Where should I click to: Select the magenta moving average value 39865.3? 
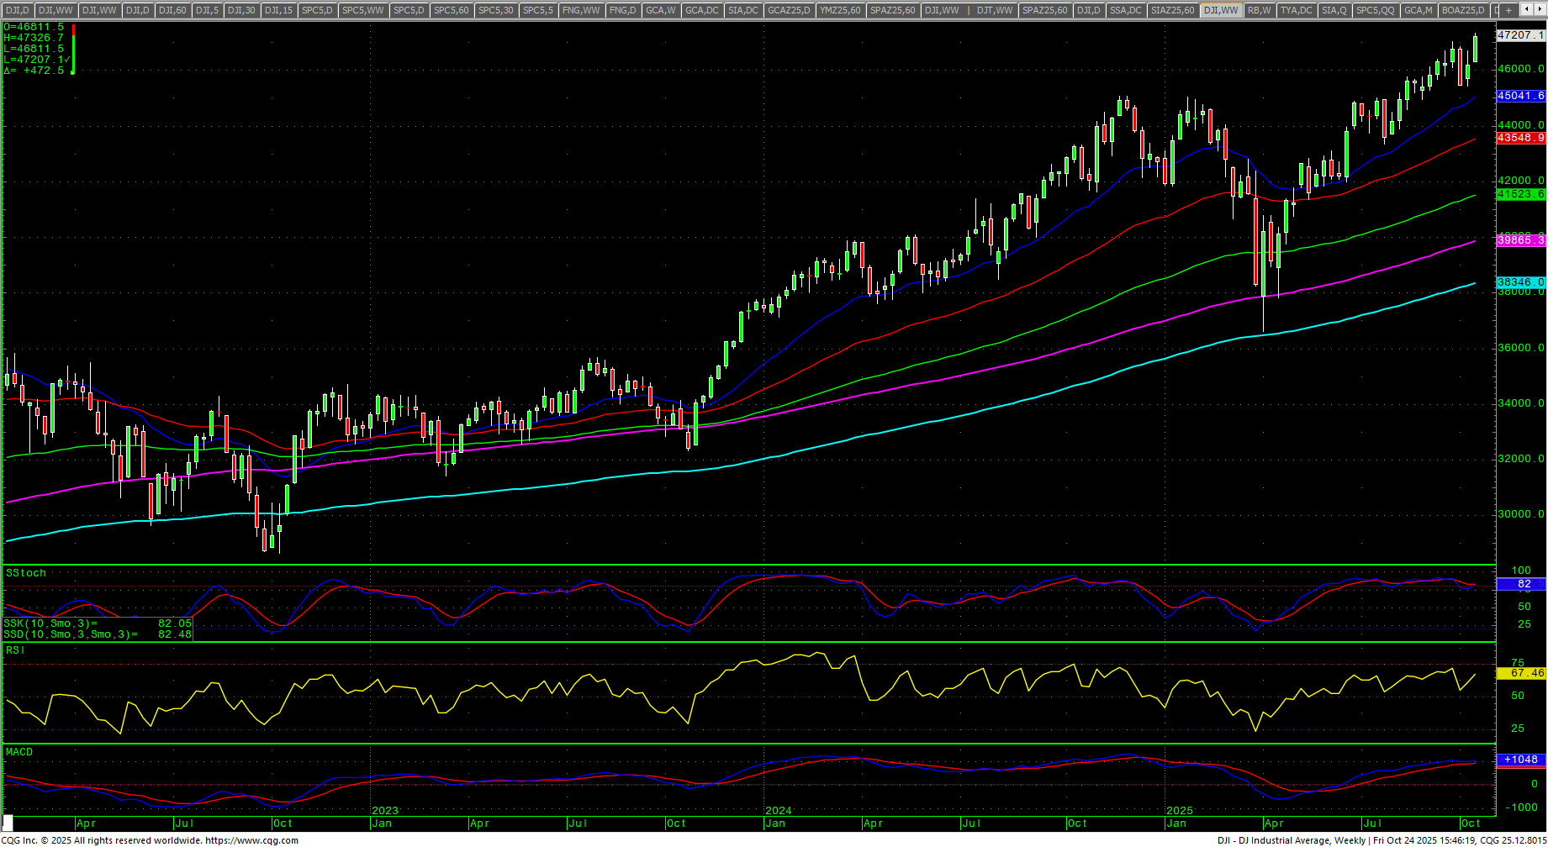pyautogui.click(x=1520, y=240)
